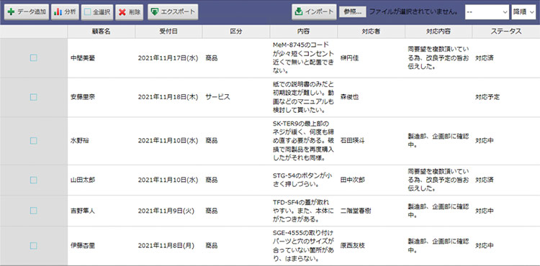Viewport: 540px width, 266px height.
Task: Click the データ追加 button
Action: (x=27, y=12)
